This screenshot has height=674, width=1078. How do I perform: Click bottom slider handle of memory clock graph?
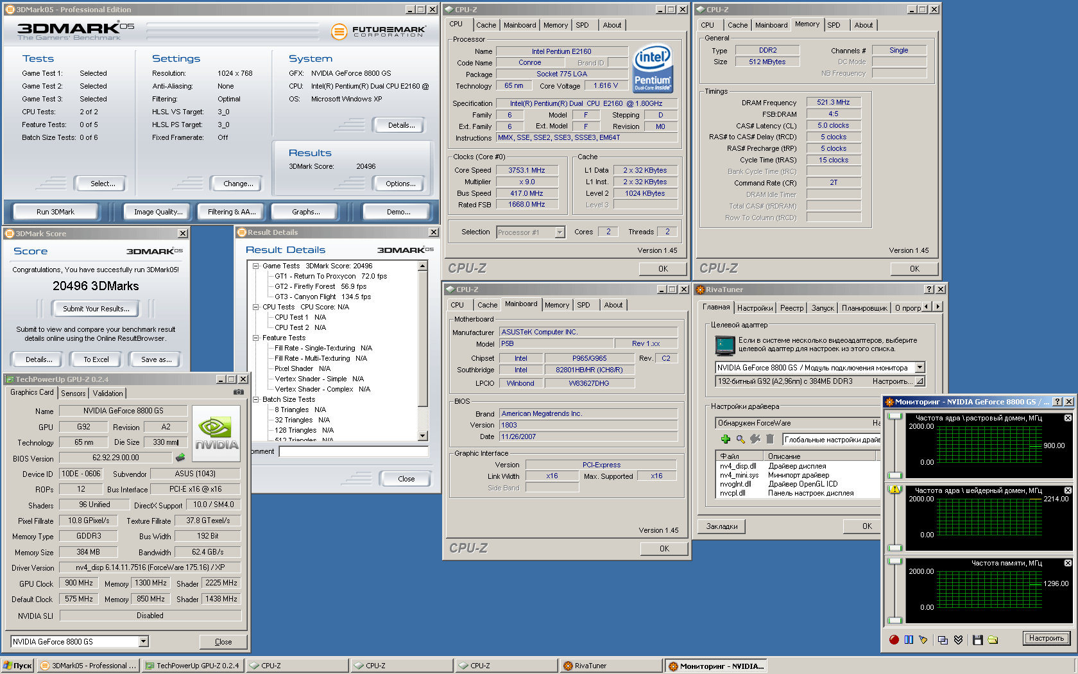point(894,620)
